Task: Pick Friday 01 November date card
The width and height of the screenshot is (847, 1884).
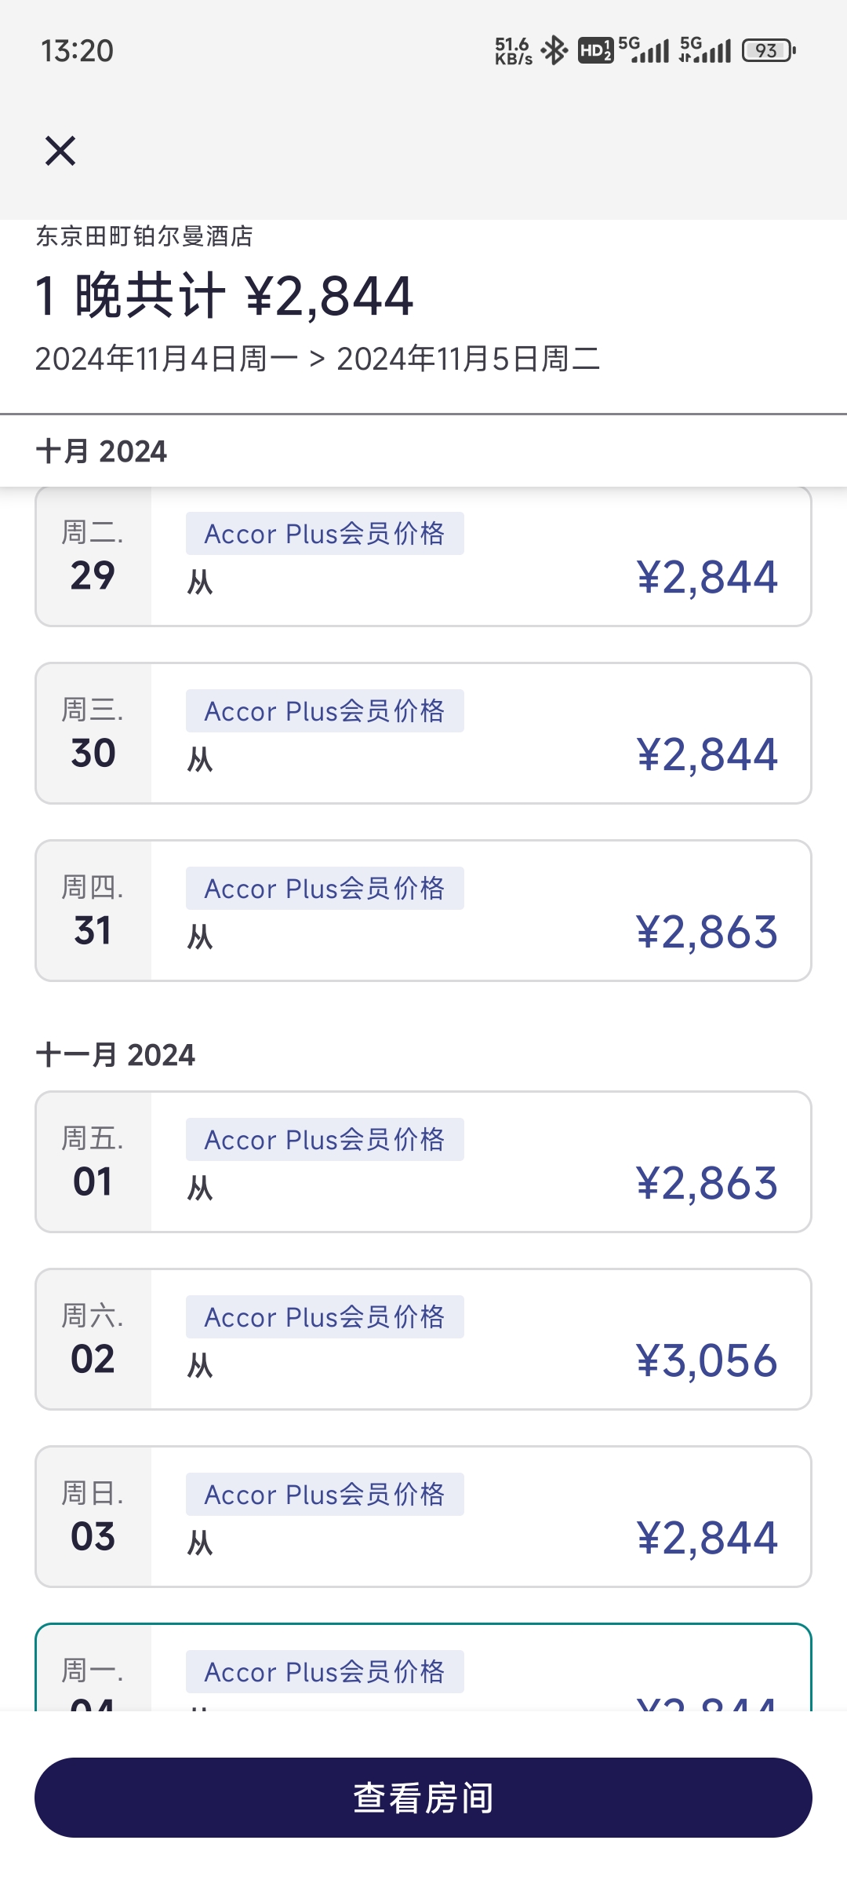Action: click(423, 1162)
